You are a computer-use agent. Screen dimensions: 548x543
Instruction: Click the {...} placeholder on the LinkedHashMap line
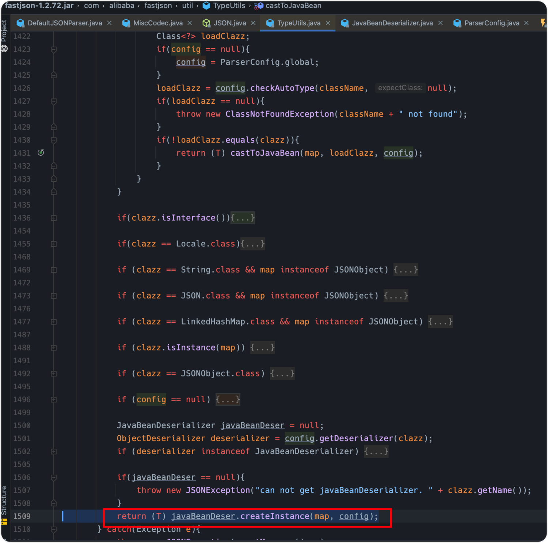coord(440,322)
